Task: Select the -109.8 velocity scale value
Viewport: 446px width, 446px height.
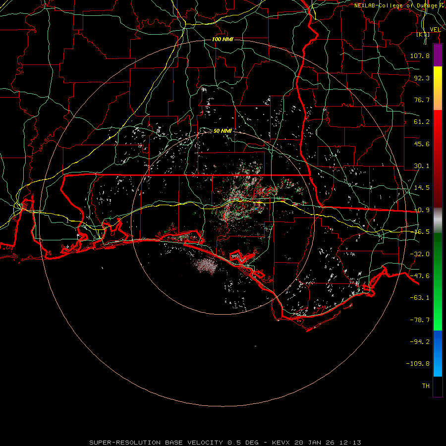Action: 418,364
